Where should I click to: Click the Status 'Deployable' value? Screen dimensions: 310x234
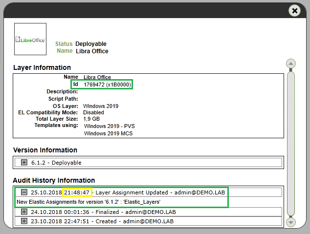[90, 44]
